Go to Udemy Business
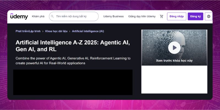The image size is (220, 110). pyautogui.click(x=113, y=16)
